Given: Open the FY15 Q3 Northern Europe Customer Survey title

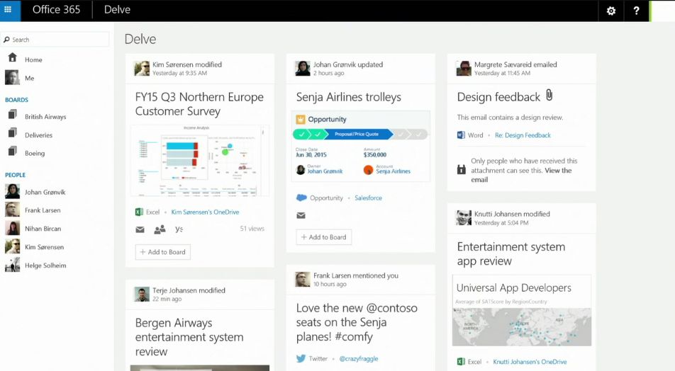Looking at the screenshot, I should pyautogui.click(x=199, y=104).
